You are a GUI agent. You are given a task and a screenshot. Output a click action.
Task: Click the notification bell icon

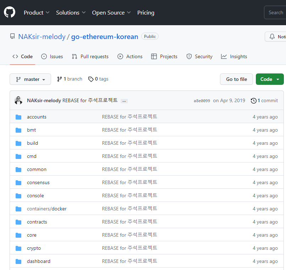coord(272,37)
